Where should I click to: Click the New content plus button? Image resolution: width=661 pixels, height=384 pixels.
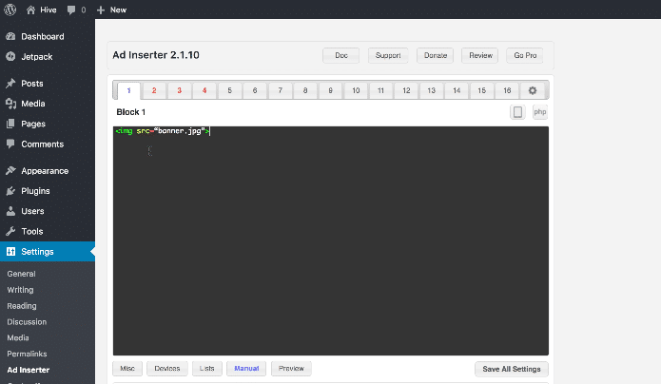tap(111, 10)
